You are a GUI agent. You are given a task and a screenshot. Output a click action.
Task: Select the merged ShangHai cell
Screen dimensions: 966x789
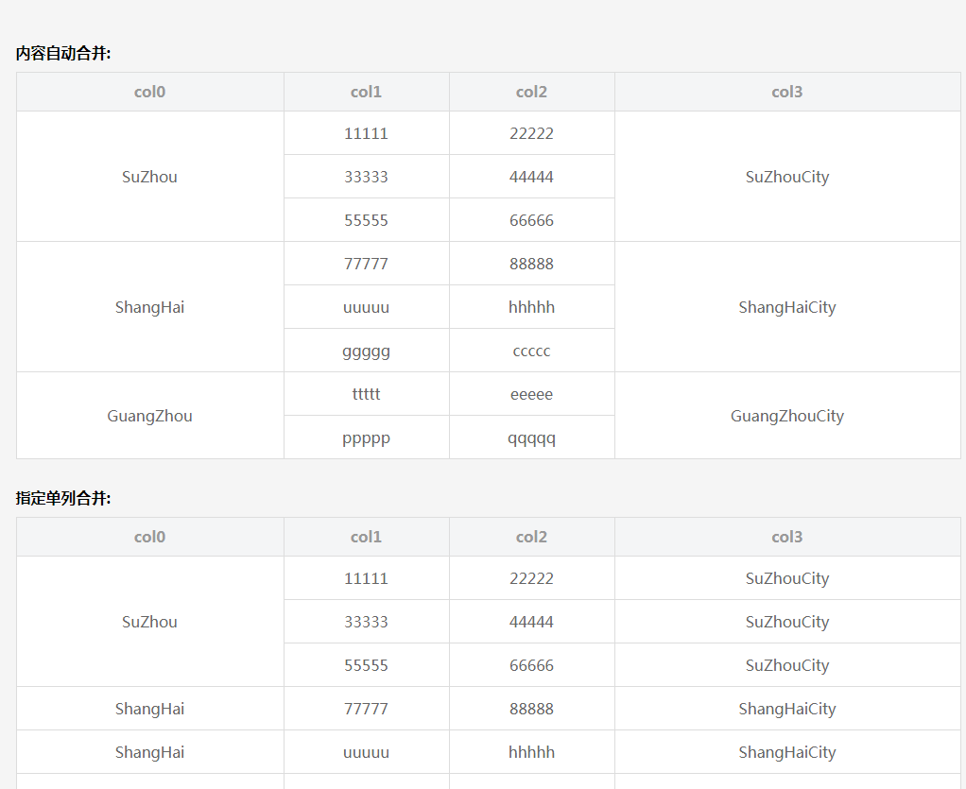(x=148, y=306)
